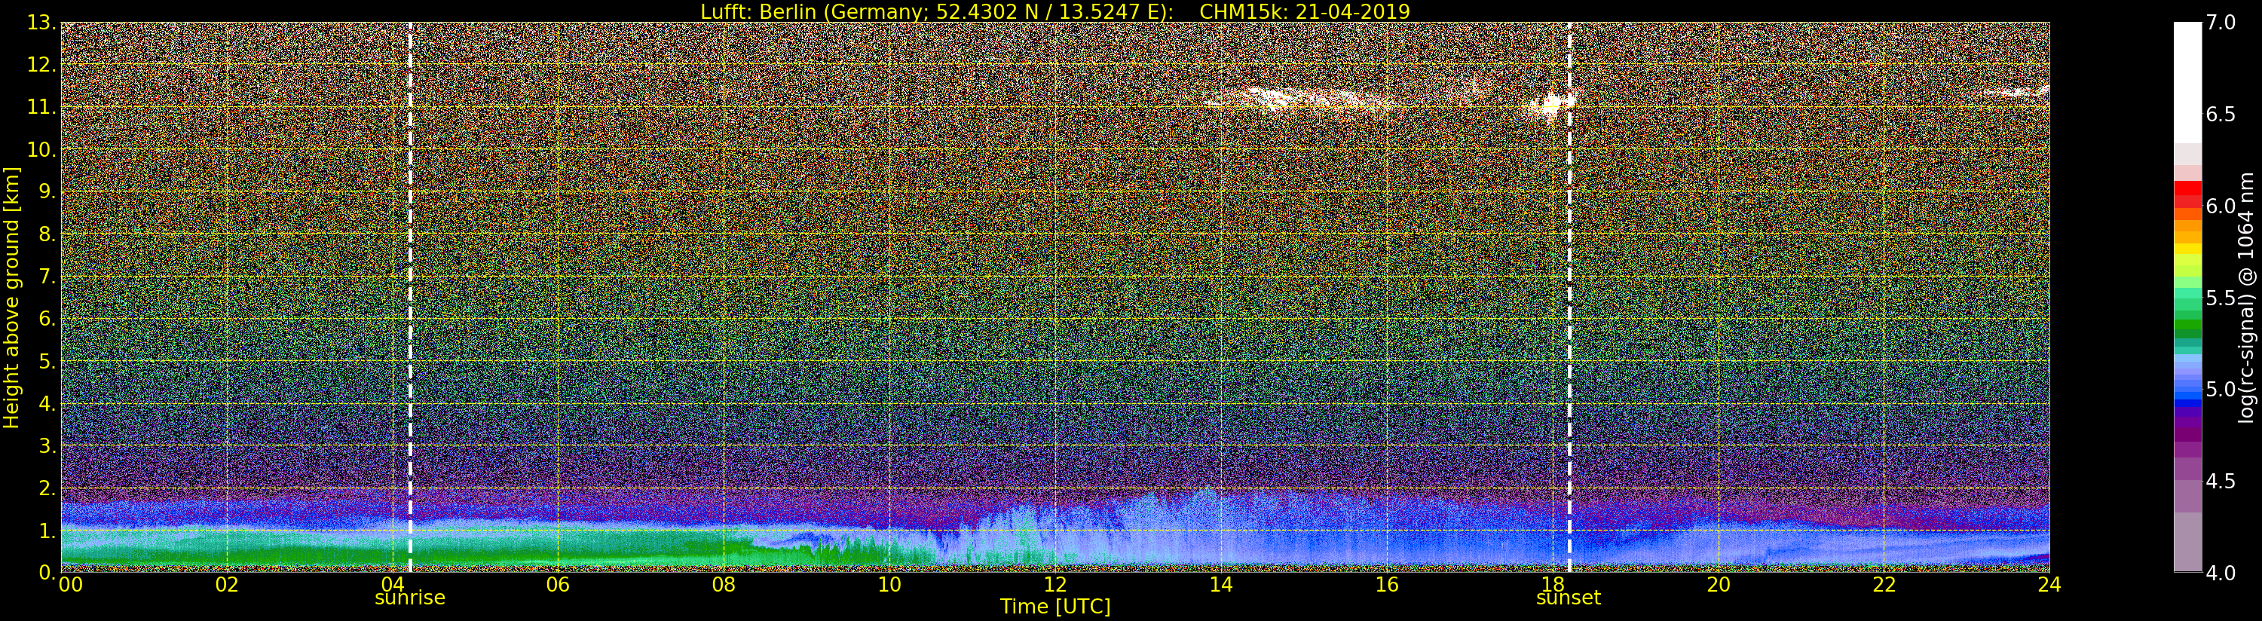Click colour bar tick value "5.5"
2262x621 pixels.
pos(2221,298)
